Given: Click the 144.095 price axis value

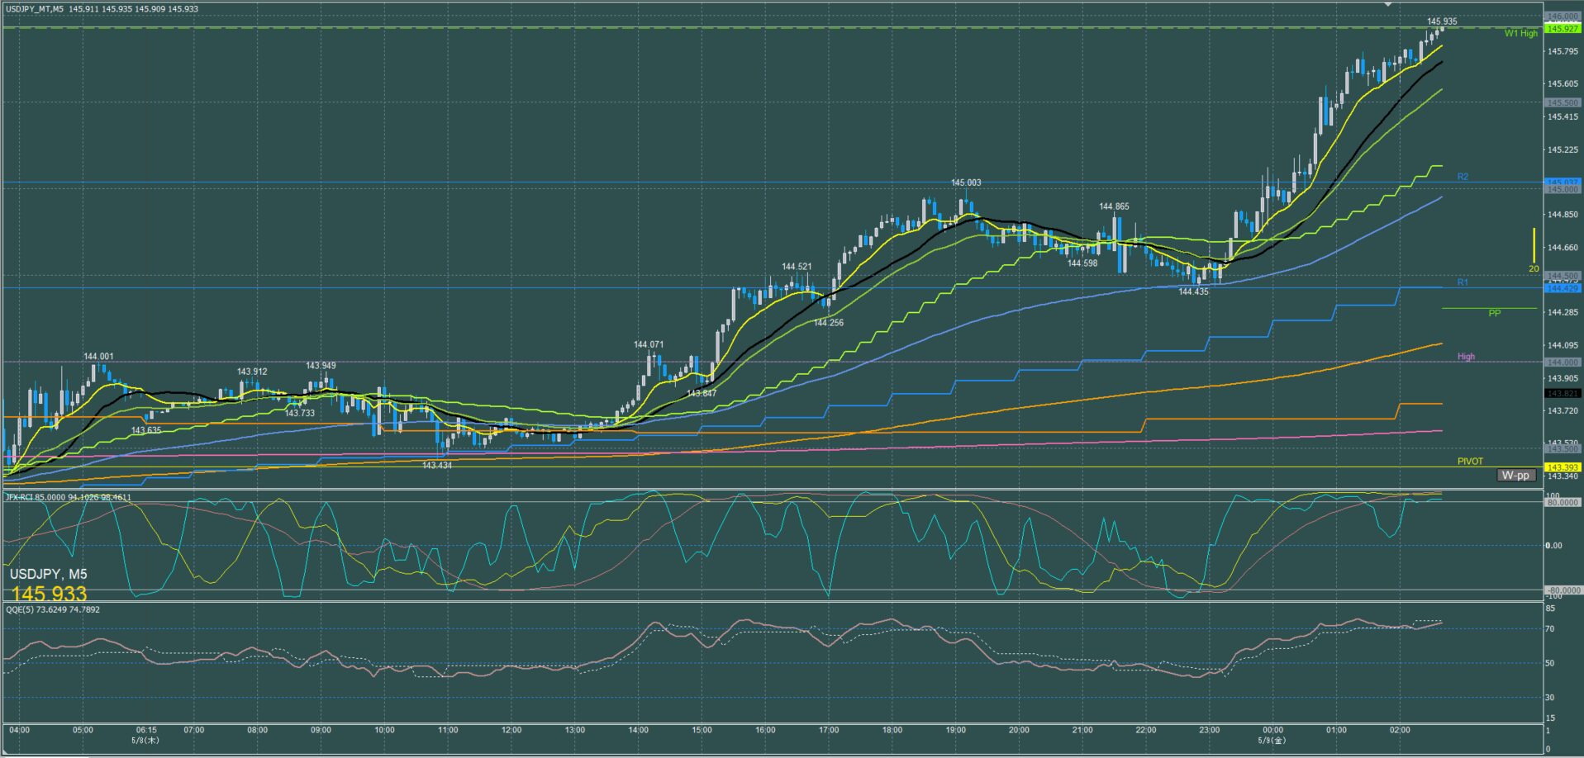Looking at the screenshot, I should (1561, 346).
